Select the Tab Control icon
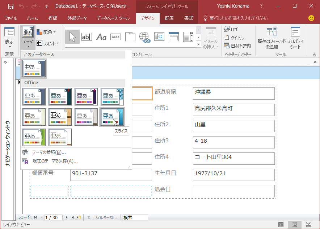The image size is (320, 229). point(130,37)
